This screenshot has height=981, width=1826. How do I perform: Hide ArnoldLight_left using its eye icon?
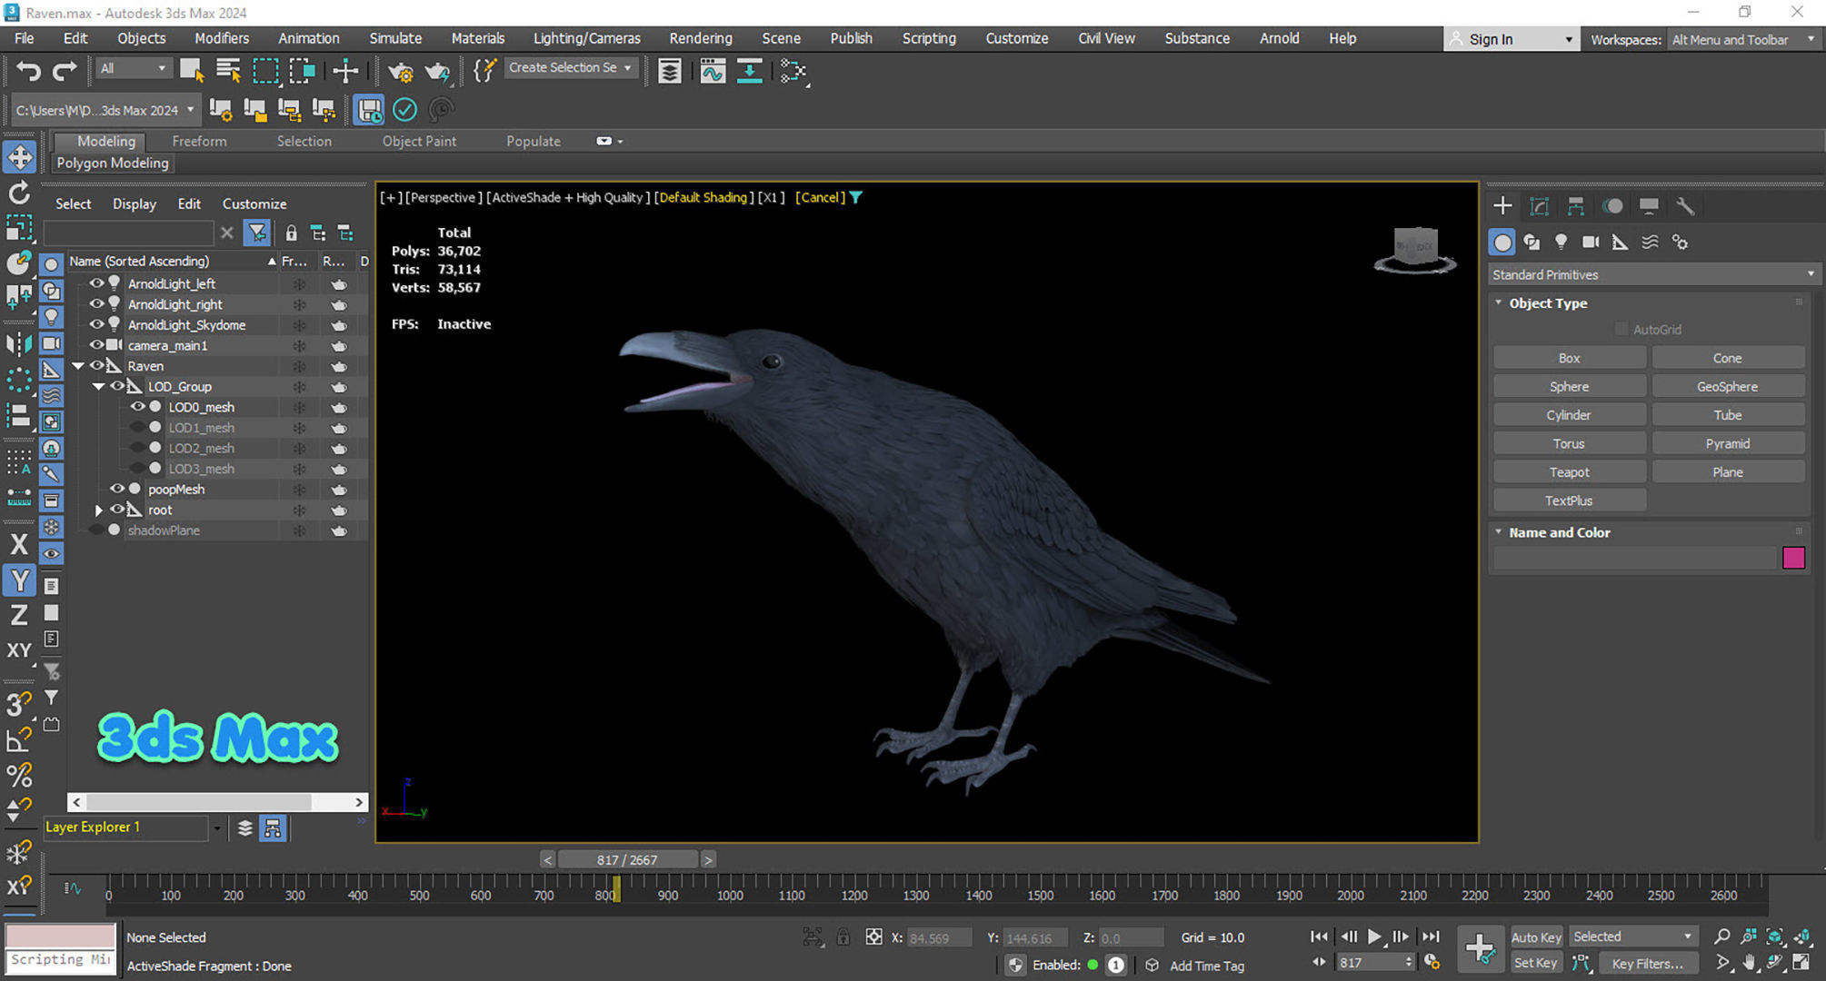coord(95,283)
